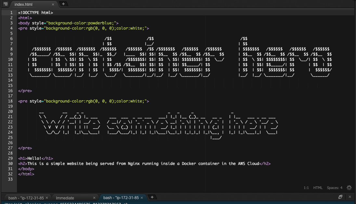Viewport: 356px width, 204px height.
Task: Place cursor on <!DOCTYPE html> text
Action: tap(35, 12)
